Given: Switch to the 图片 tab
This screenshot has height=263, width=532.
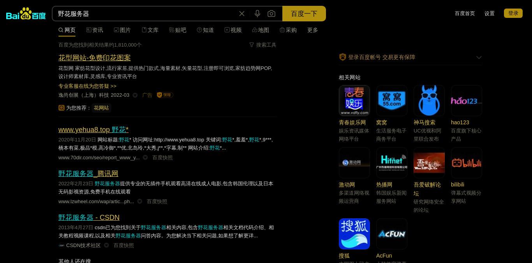Looking at the screenshot, I should tap(122, 30).
